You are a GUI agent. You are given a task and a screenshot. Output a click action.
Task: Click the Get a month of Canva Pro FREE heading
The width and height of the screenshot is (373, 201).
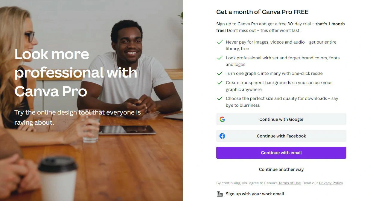[262, 12]
